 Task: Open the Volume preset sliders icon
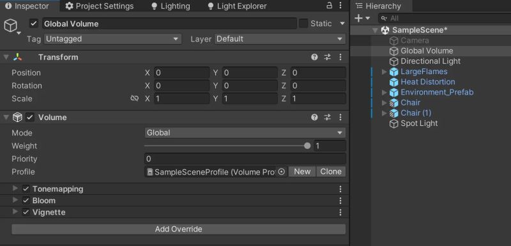[x=327, y=118]
